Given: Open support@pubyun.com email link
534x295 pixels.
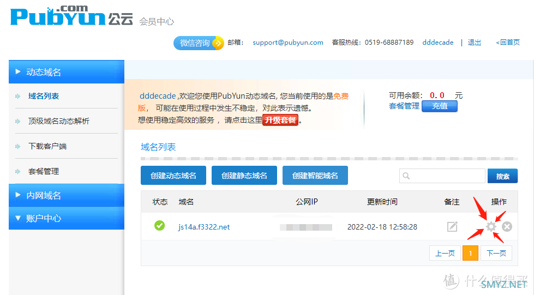Looking at the screenshot, I should (x=288, y=43).
